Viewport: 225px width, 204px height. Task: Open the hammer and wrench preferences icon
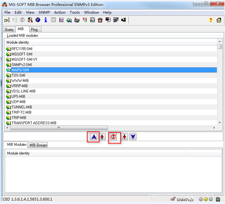30,20
